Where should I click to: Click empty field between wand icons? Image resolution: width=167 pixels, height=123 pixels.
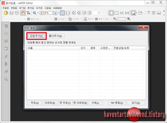pos(122,19)
